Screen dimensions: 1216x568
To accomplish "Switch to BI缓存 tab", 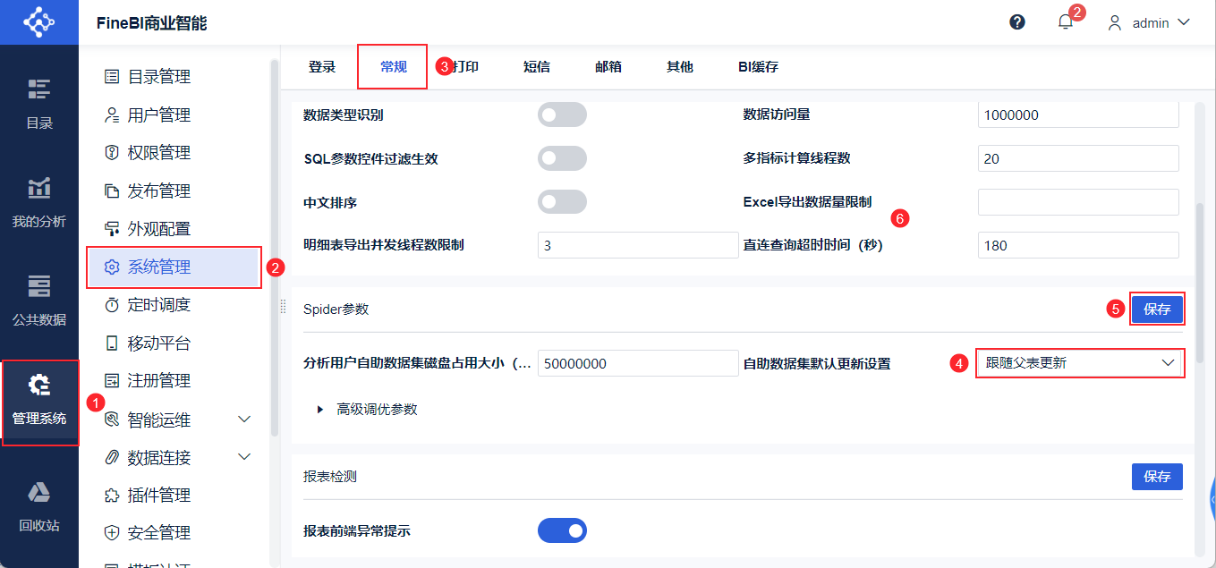I will click(x=758, y=67).
